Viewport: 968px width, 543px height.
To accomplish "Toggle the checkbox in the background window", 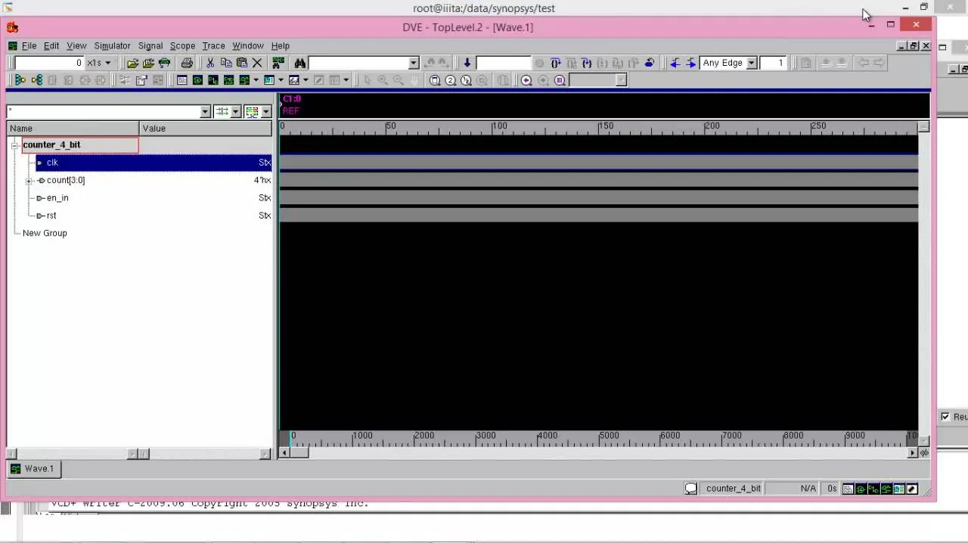I will [945, 417].
